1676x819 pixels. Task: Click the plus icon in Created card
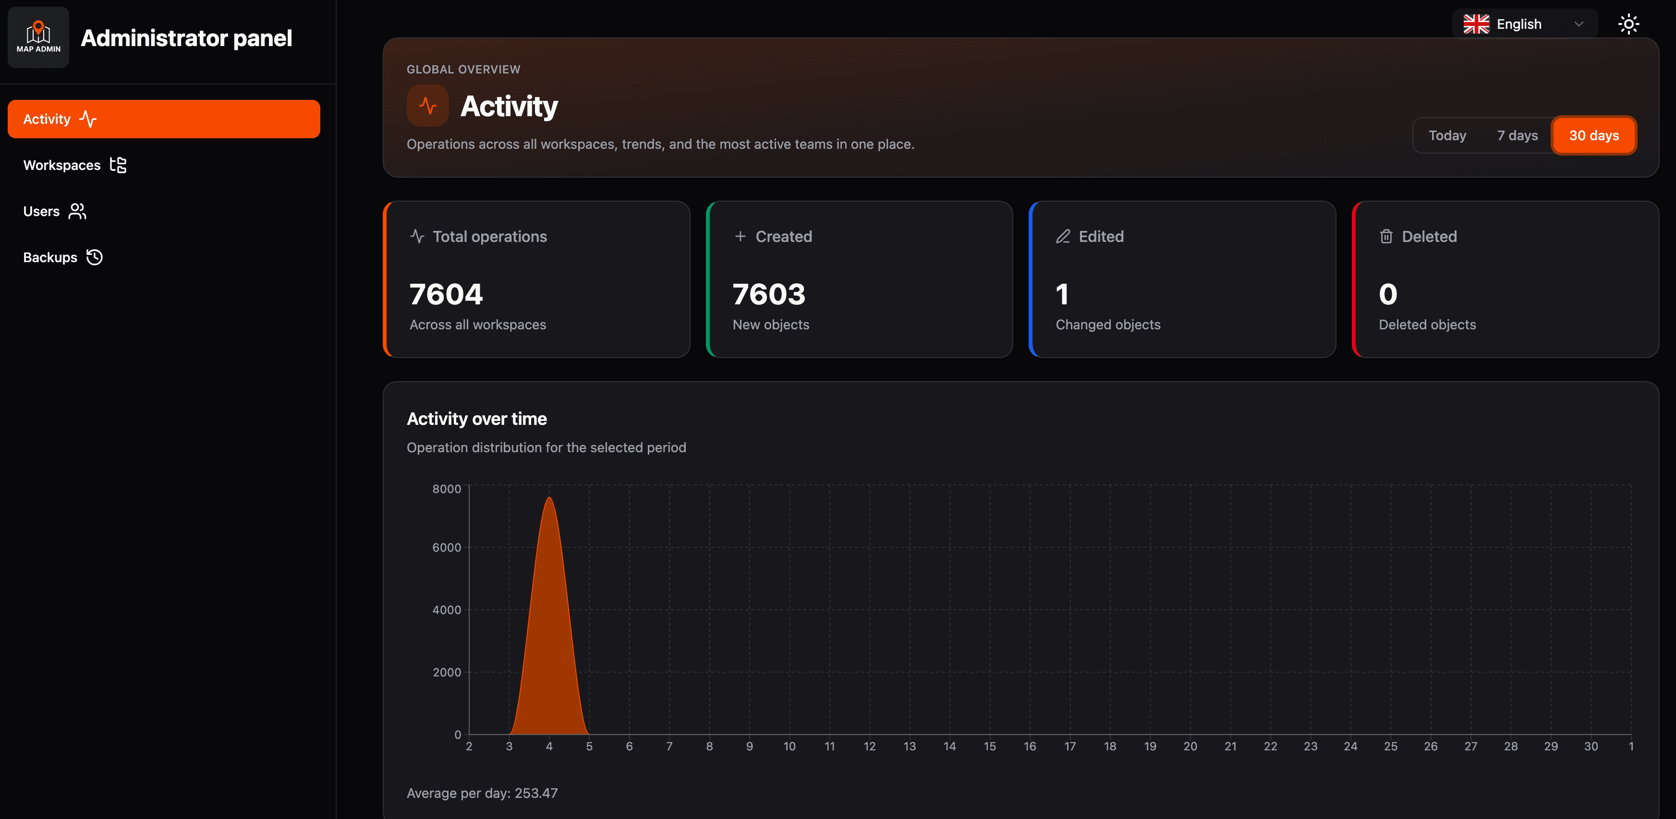[x=740, y=236]
